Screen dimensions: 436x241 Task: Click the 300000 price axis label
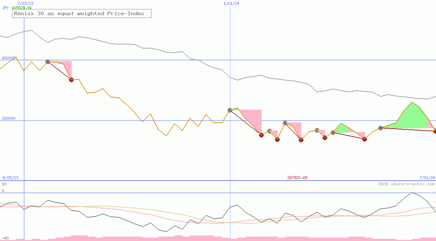click(x=9, y=118)
